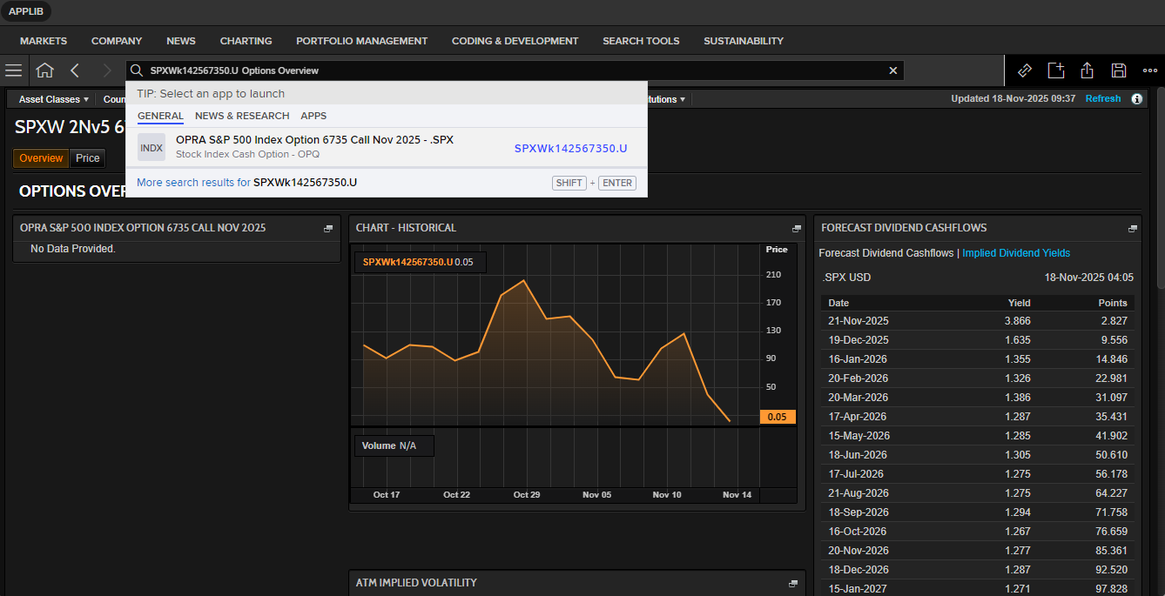
Task: Select the Price tab
Action: click(x=88, y=158)
